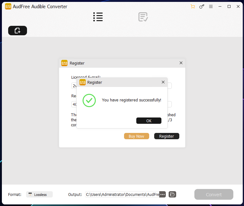The width and height of the screenshot is (244, 206).
Task: Close the registration success dialog
Action: click(163, 82)
